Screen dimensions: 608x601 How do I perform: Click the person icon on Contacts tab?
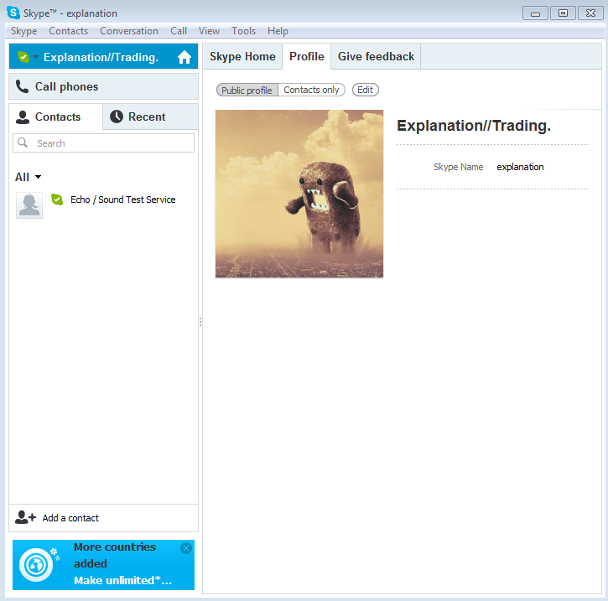tap(23, 117)
